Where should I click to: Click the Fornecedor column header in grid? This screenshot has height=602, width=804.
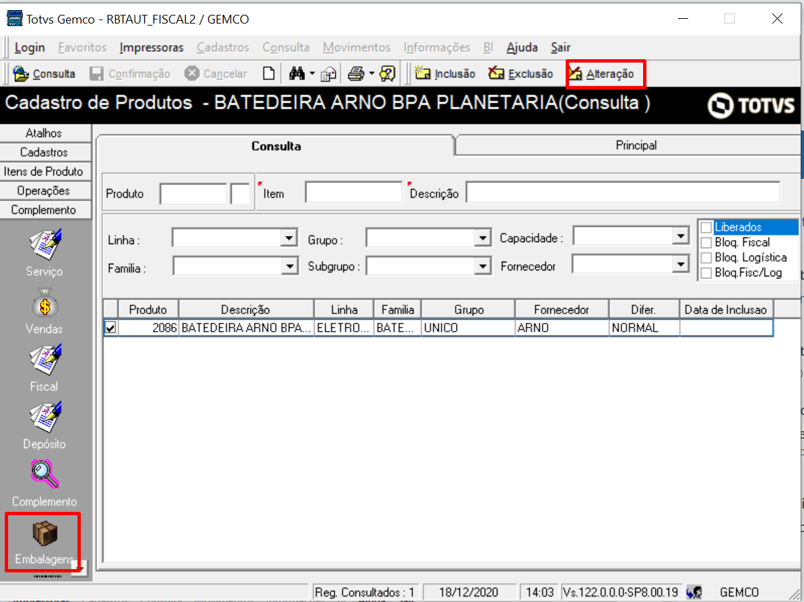(562, 309)
